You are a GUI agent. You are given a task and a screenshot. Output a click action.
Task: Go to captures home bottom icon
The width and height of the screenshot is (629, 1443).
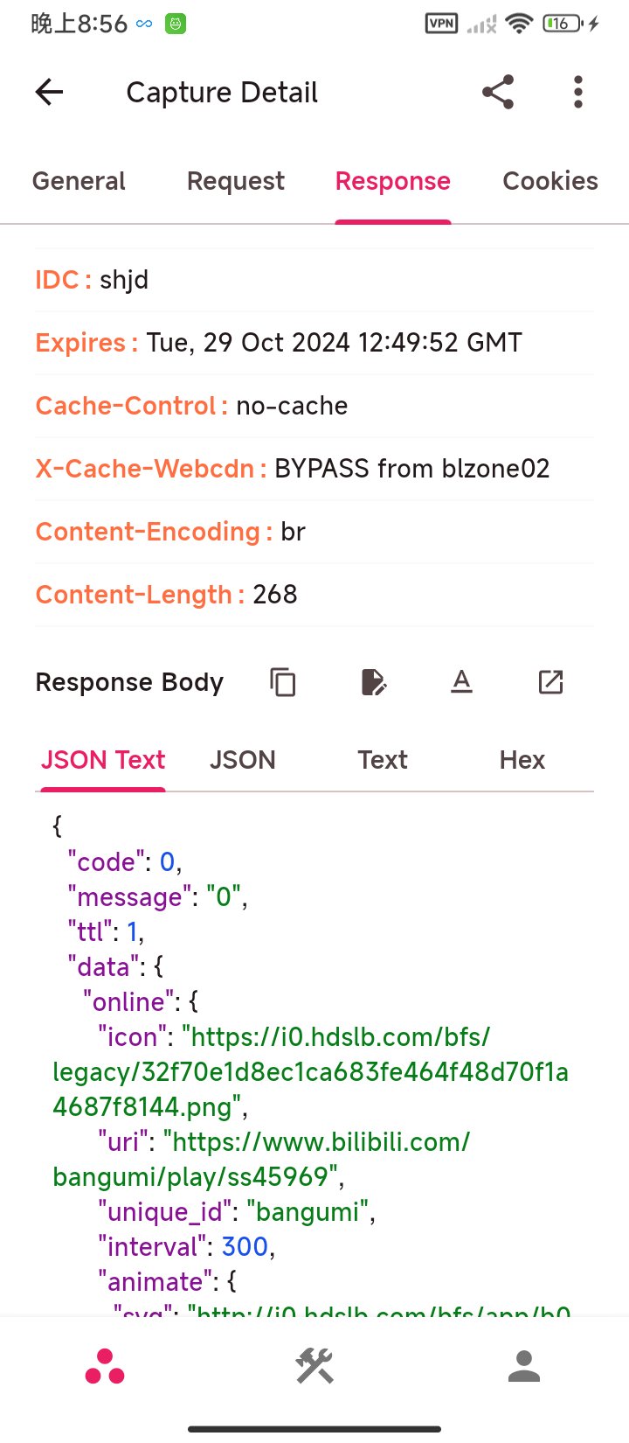(x=105, y=1366)
